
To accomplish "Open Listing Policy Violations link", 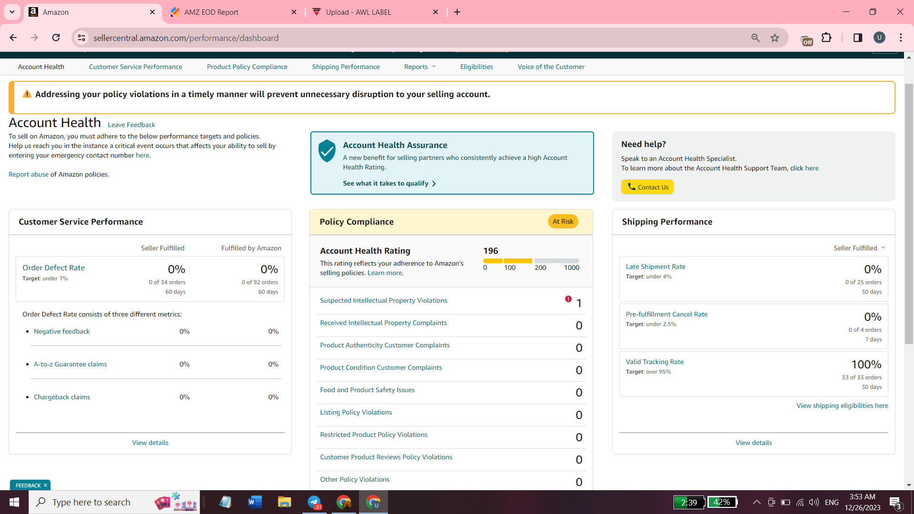I will click(356, 412).
